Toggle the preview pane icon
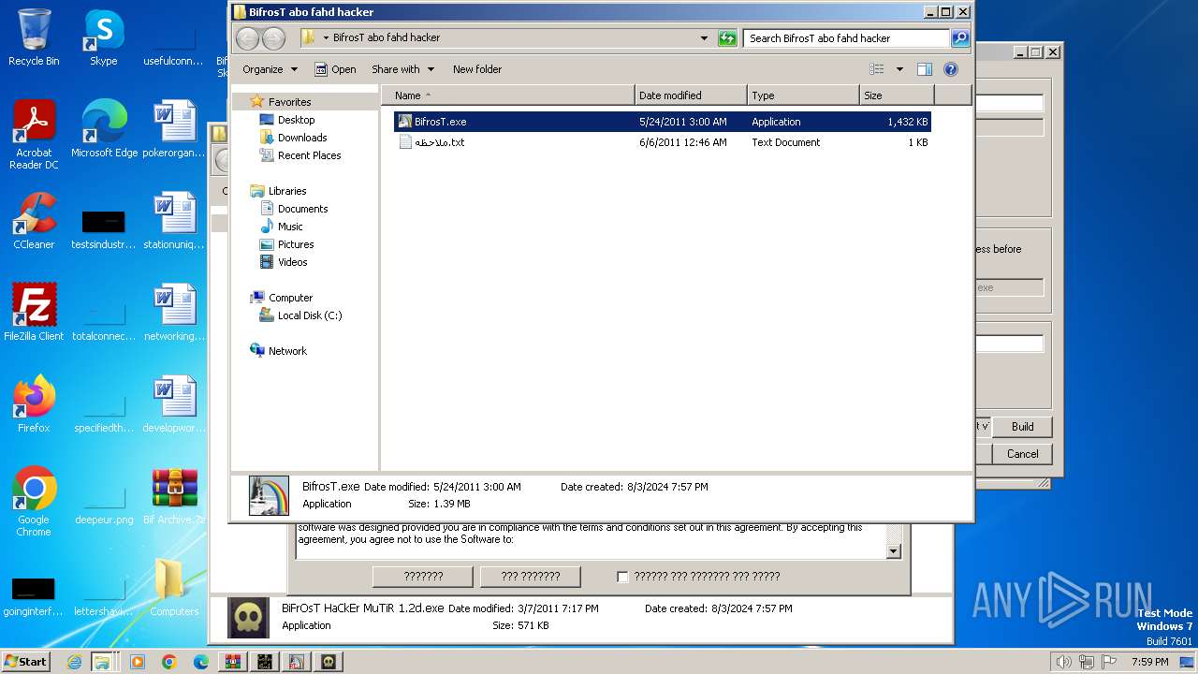Viewport: 1198px width, 674px height. (x=925, y=69)
